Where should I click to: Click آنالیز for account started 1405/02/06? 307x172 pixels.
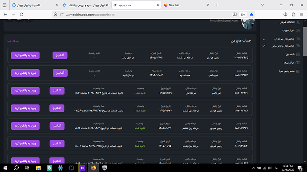click(x=60, y=55)
